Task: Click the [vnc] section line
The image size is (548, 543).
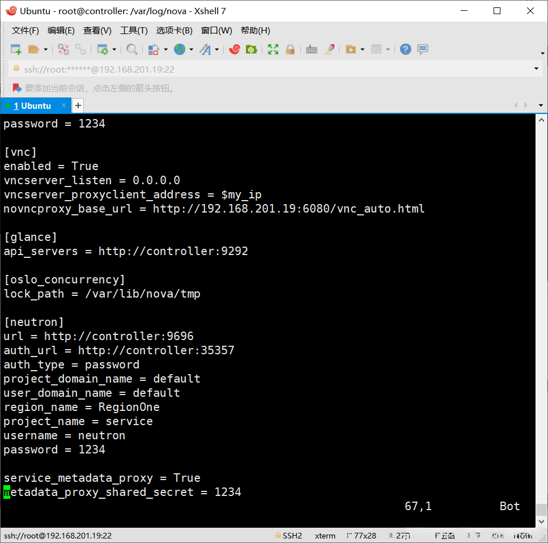Action: pyautogui.click(x=20, y=152)
